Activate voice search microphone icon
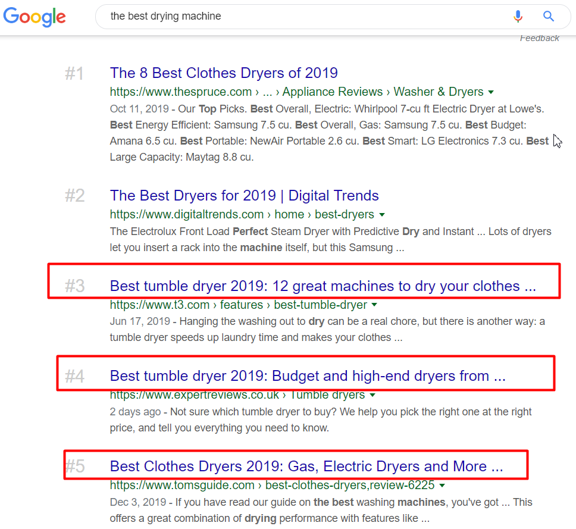This screenshot has width=576, height=529. pyautogui.click(x=518, y=16)
